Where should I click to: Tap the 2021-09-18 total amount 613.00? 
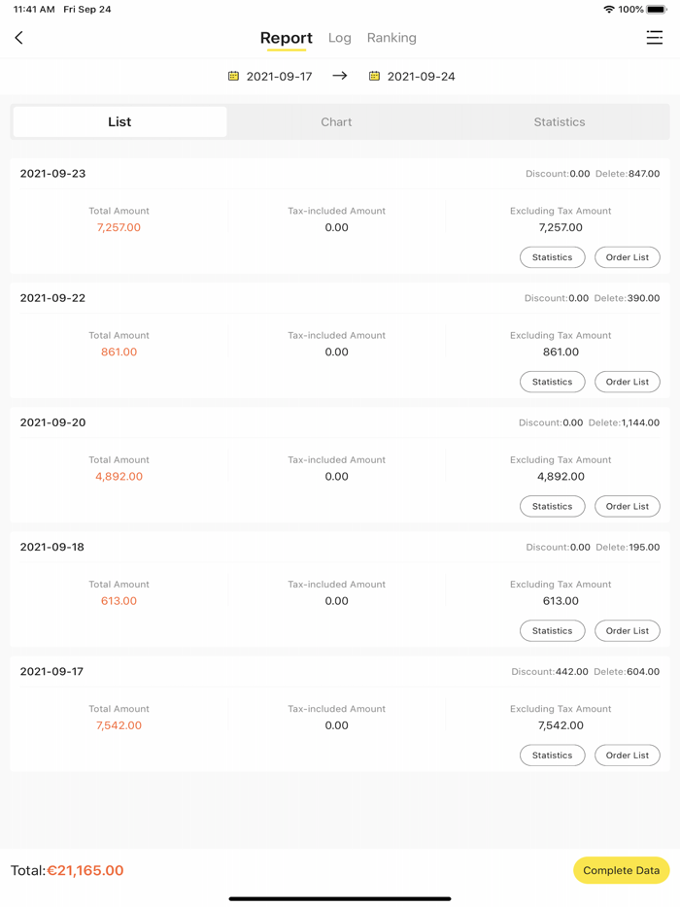point(119,601)
